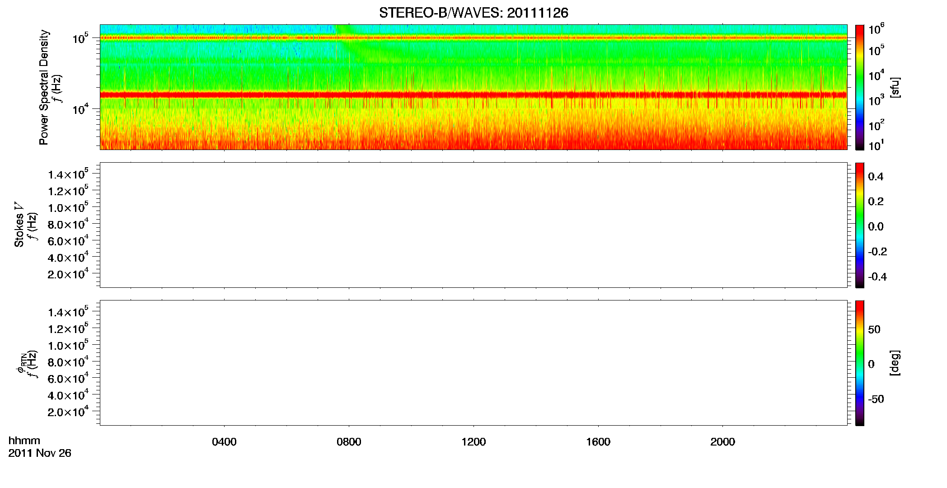Select the 1200 time tick label
This screenshot has height=488, width=947.
click(x=473, y=442)
